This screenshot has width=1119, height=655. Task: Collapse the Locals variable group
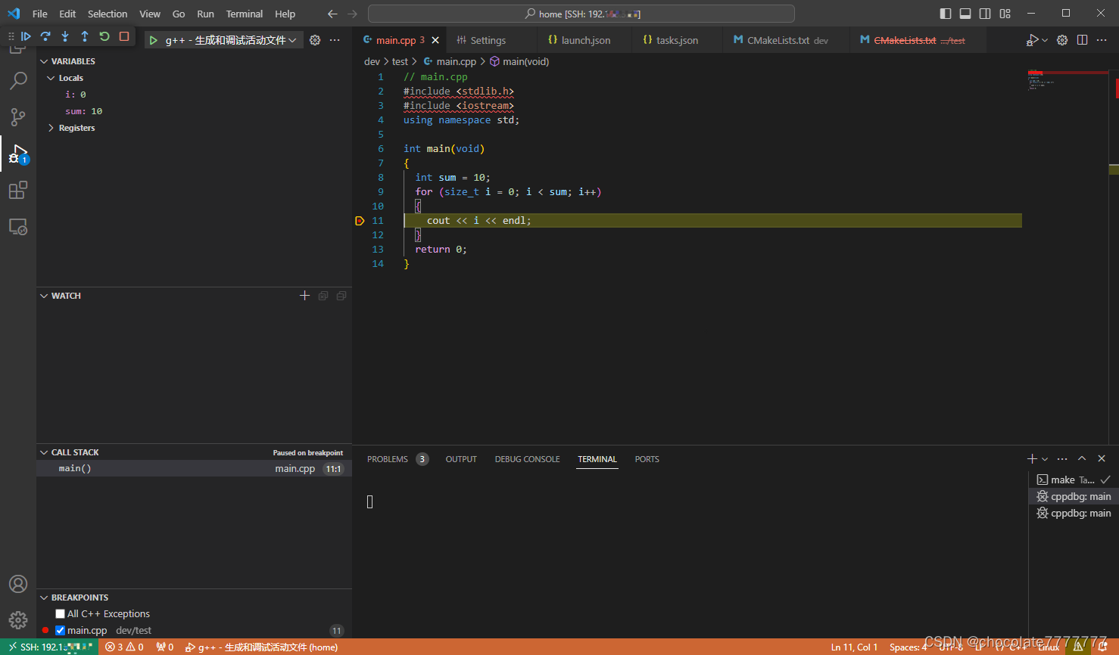[51, 77]
